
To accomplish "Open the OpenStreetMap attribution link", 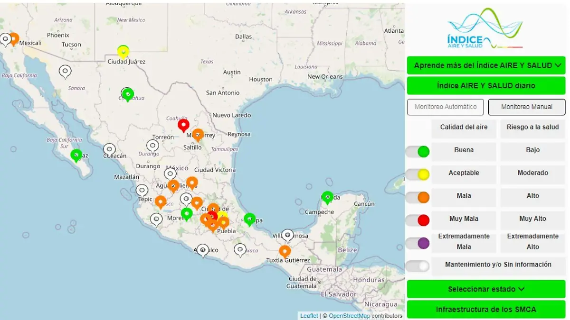I will click(x=349, y=316).
